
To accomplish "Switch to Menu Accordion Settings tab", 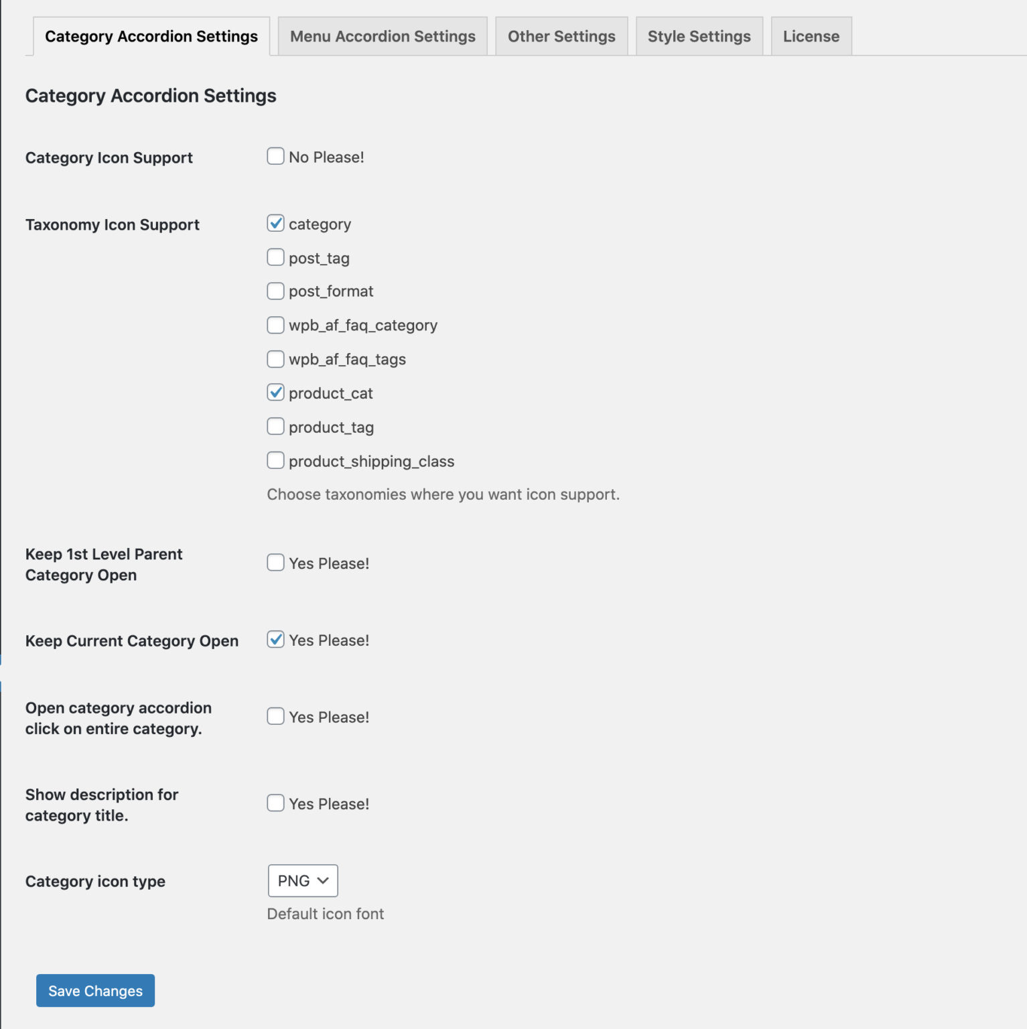I will pyautogui.click(x=382, y=36).
